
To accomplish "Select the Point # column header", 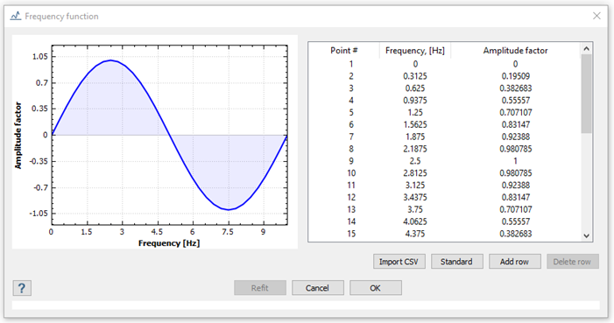I will click(344, 51).
